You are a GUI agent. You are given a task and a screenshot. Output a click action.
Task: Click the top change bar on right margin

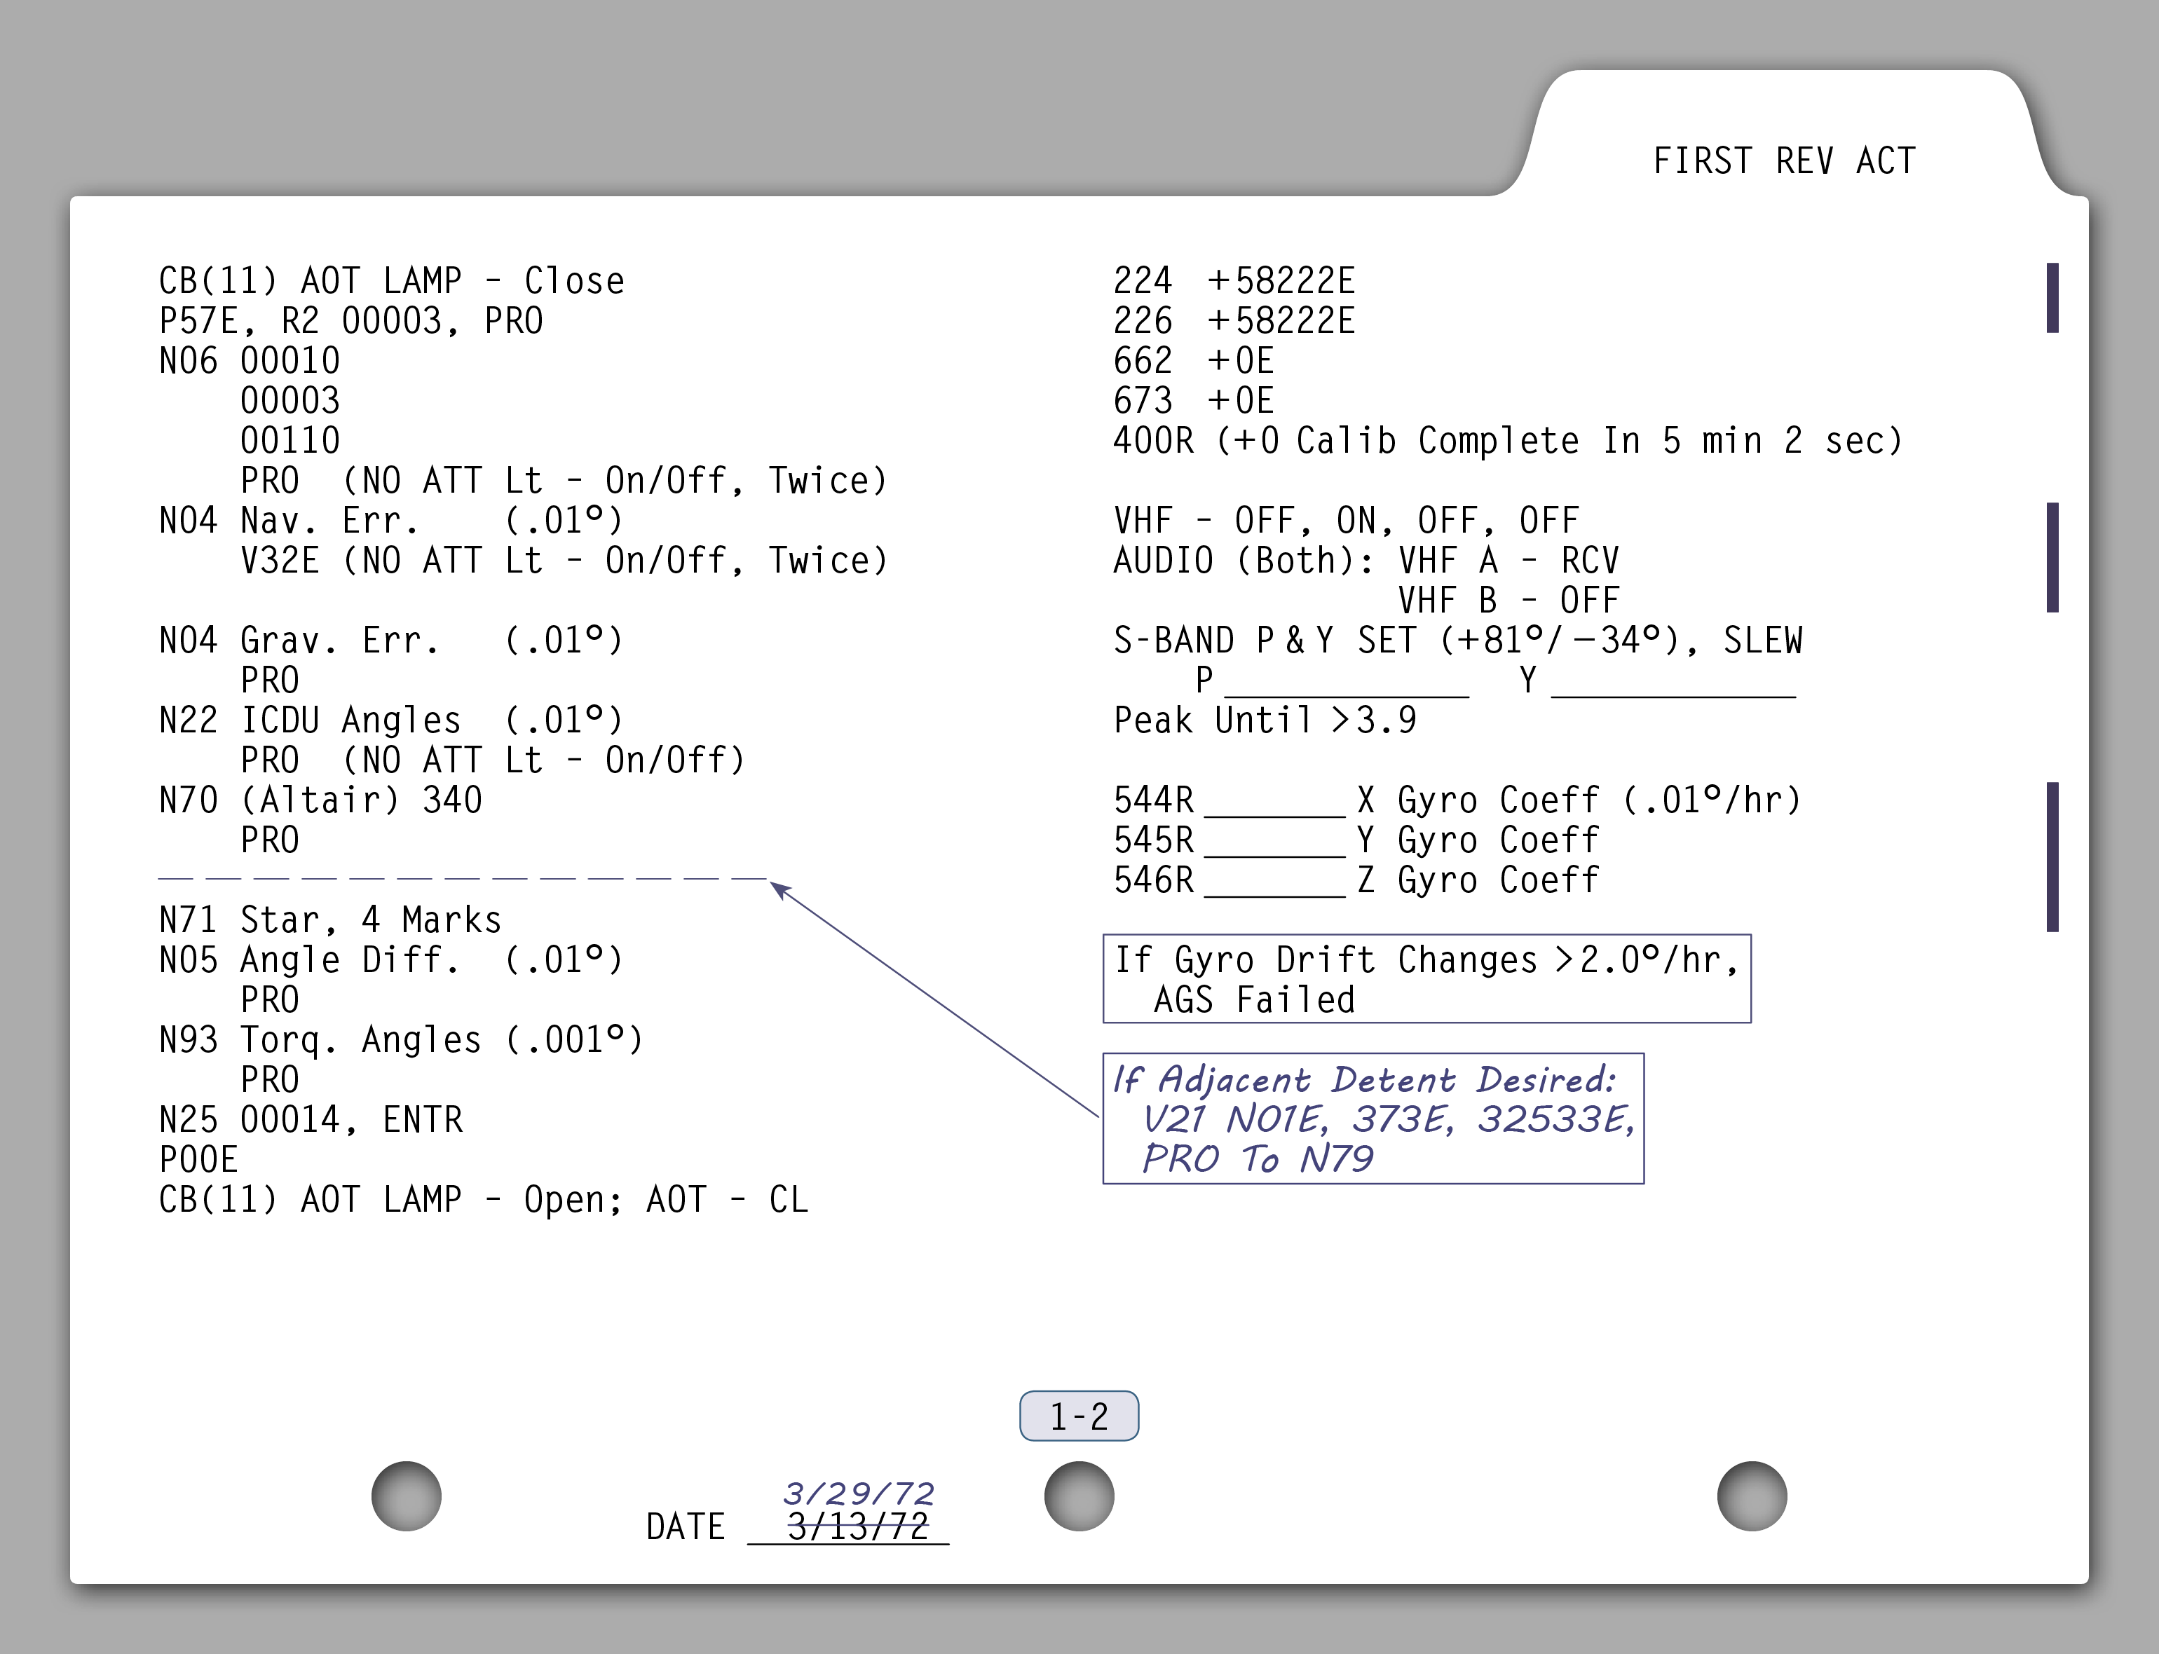click(x=2052, y=297)
